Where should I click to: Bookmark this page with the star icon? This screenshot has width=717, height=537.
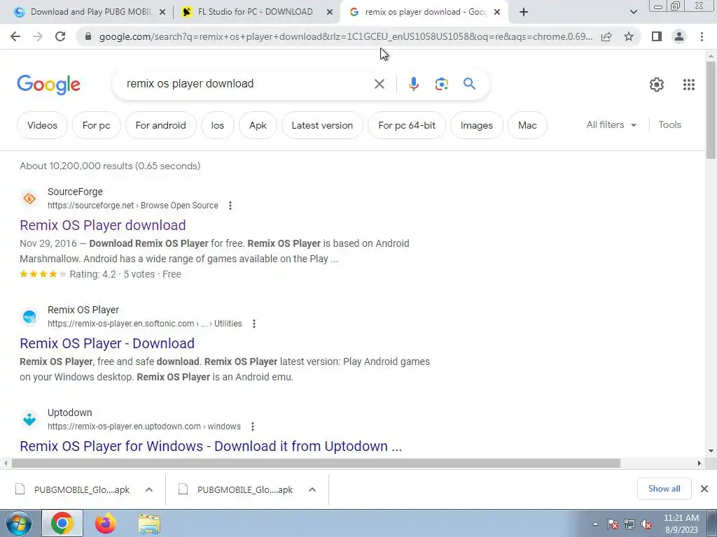click(629, 36)
